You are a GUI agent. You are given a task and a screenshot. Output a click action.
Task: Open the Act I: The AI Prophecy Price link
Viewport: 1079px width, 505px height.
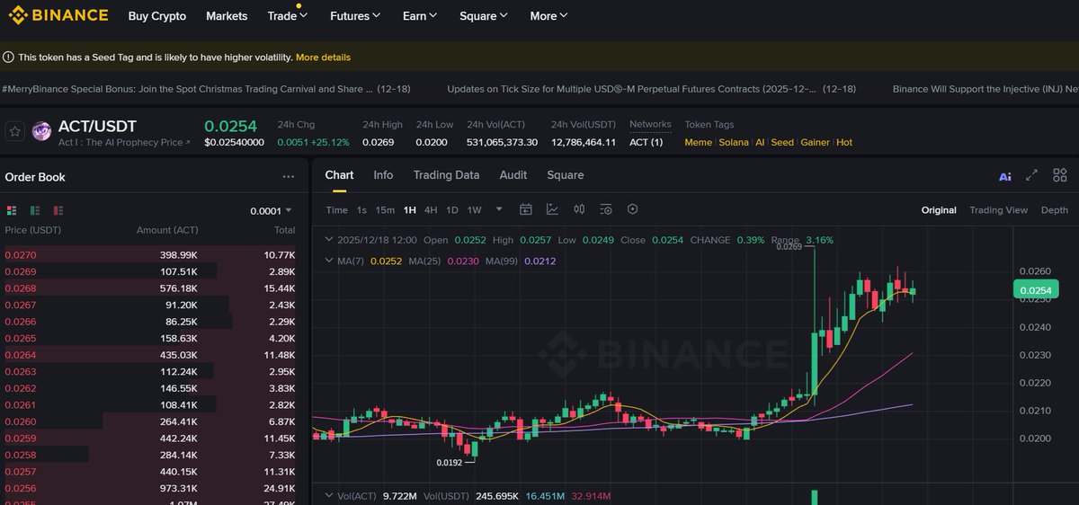pos(124,143)
